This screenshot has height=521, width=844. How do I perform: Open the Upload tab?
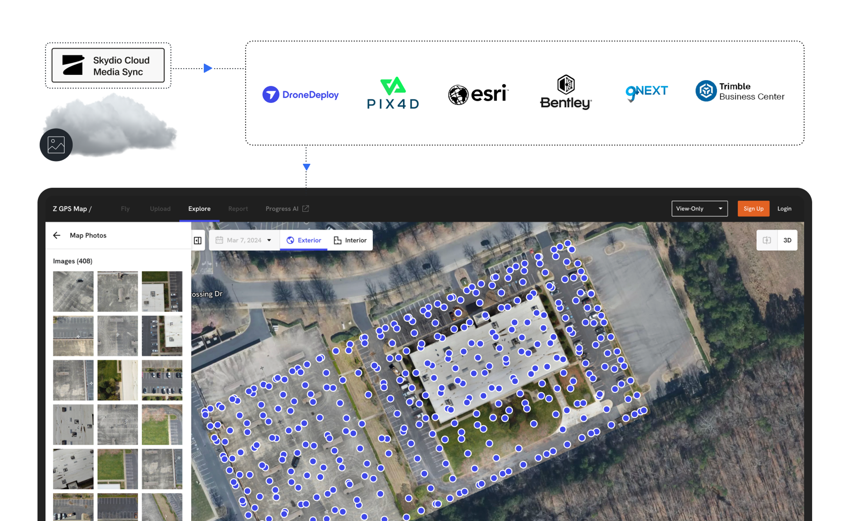click(x=160, y=208)
